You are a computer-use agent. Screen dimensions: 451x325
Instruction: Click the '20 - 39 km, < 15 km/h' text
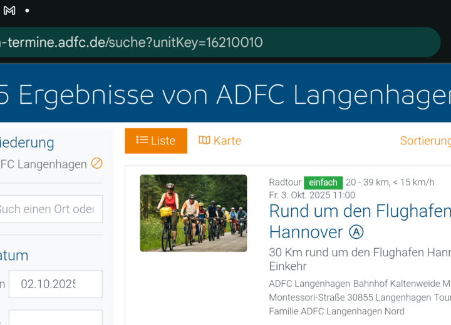[x=390, y=182]
